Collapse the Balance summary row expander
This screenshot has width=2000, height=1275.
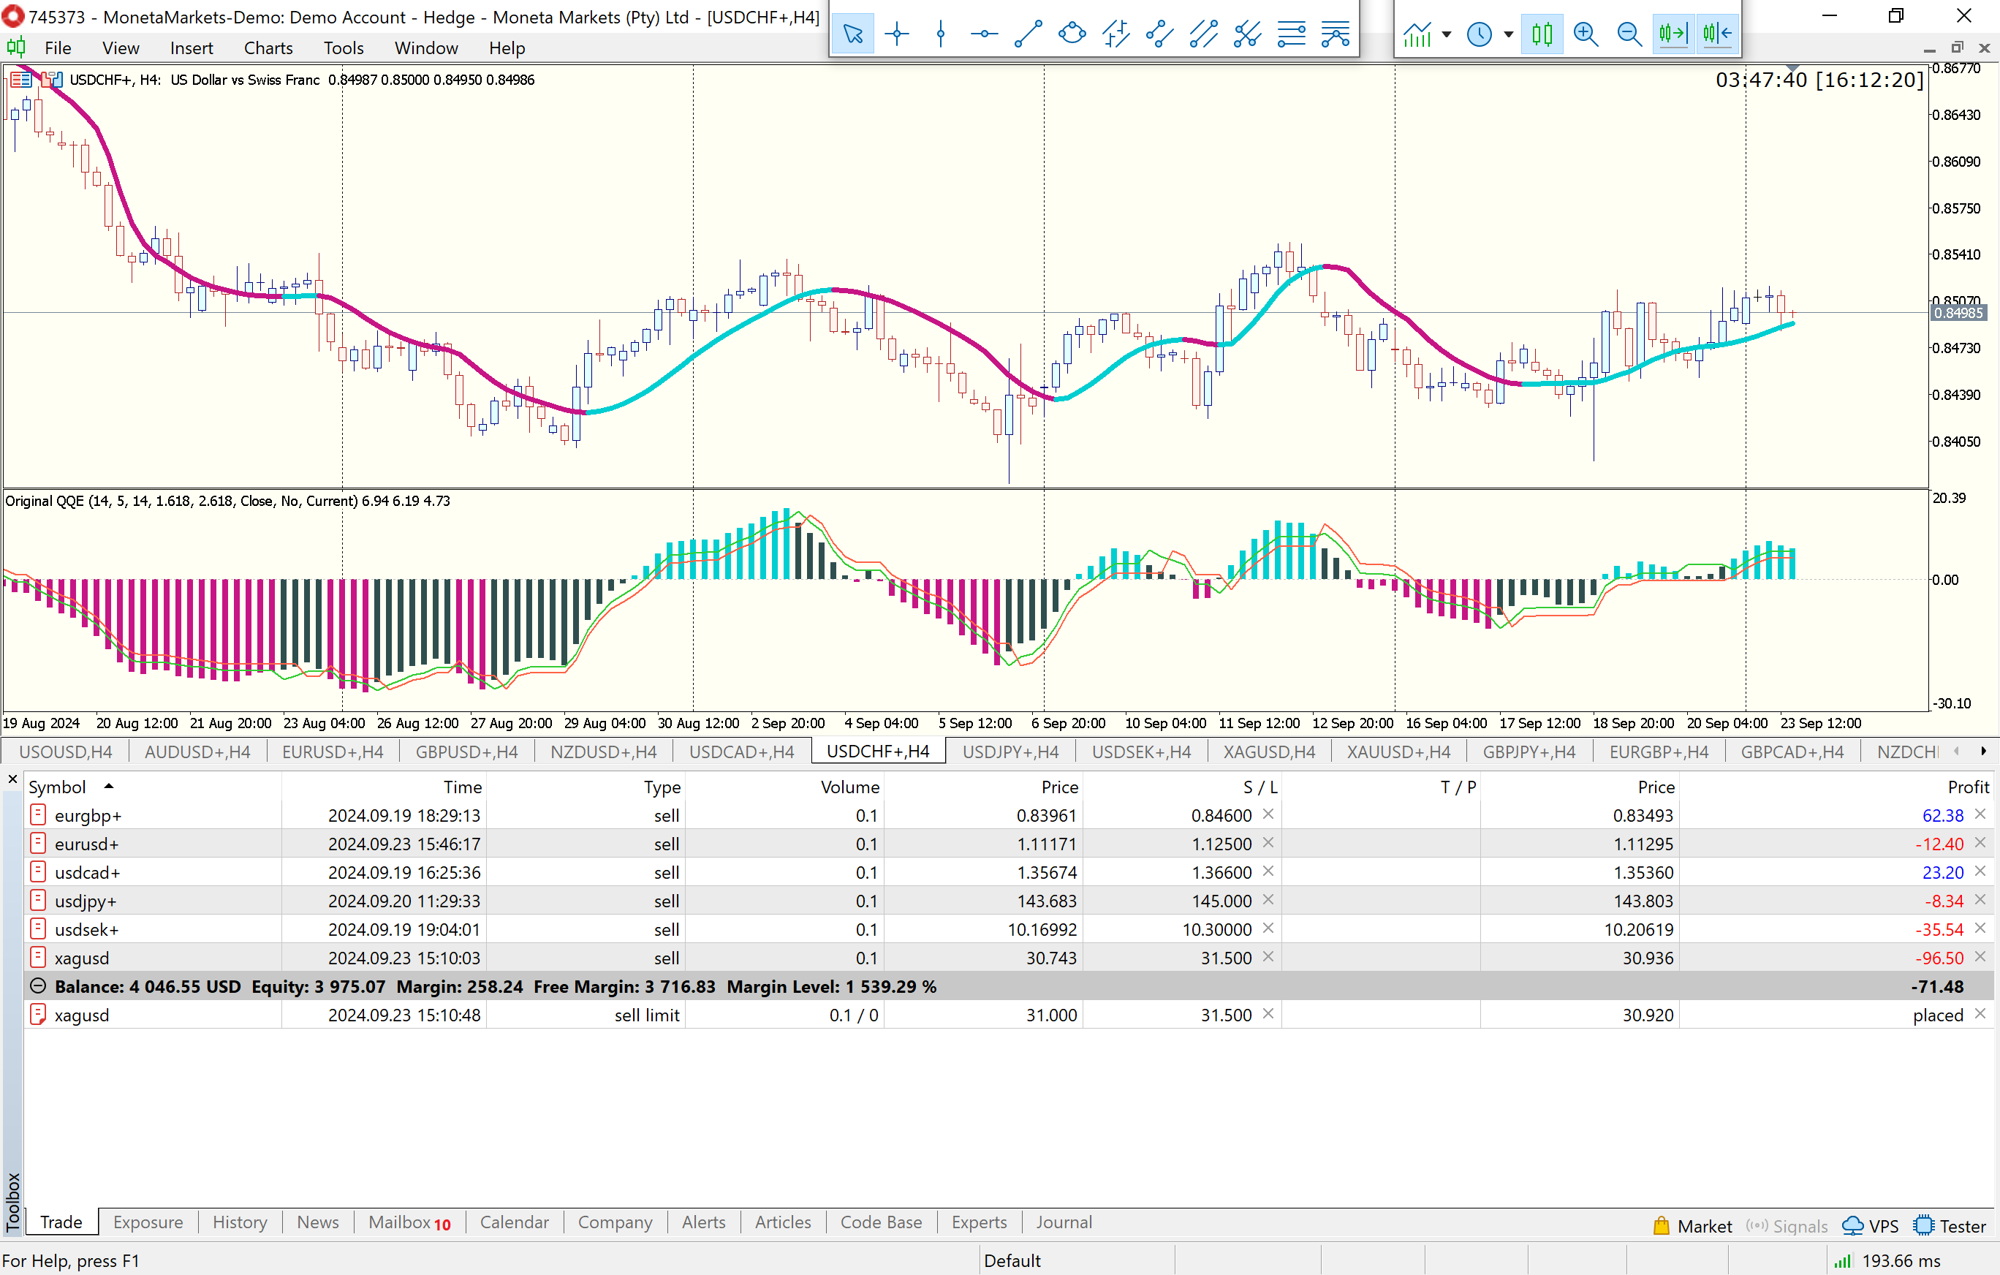[37, 986]
